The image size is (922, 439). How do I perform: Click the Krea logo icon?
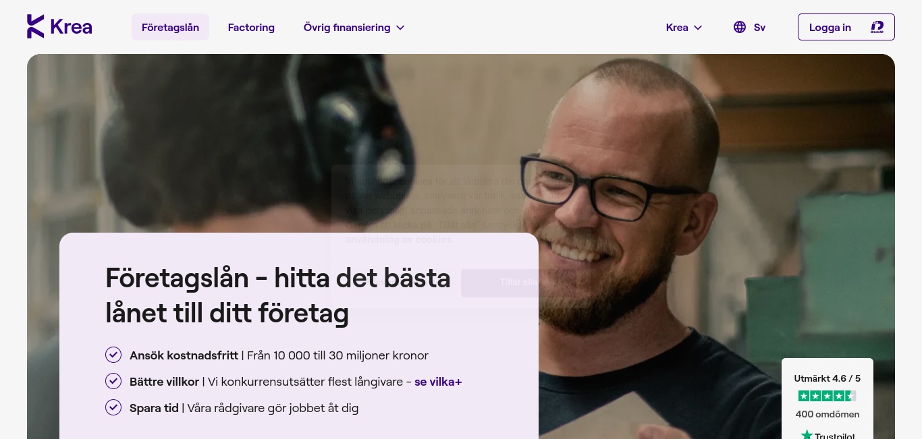(36, 26)
